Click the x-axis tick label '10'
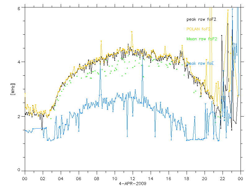The width and height of the screenshot is (248, 186). (x=115, y=179)
